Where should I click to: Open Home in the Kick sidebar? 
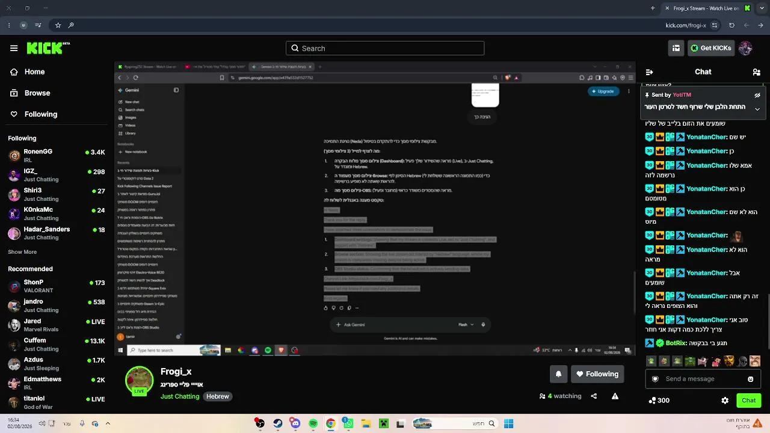pos(28,72)
